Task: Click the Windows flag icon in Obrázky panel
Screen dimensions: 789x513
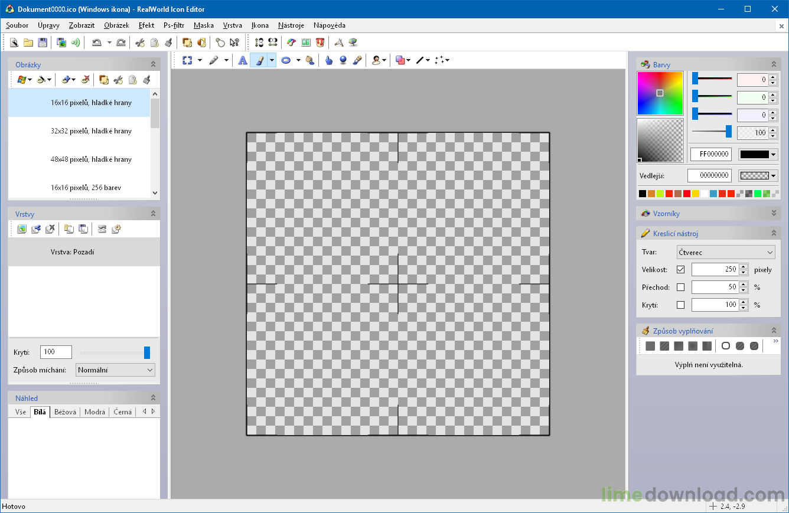Action: [22, 80]
